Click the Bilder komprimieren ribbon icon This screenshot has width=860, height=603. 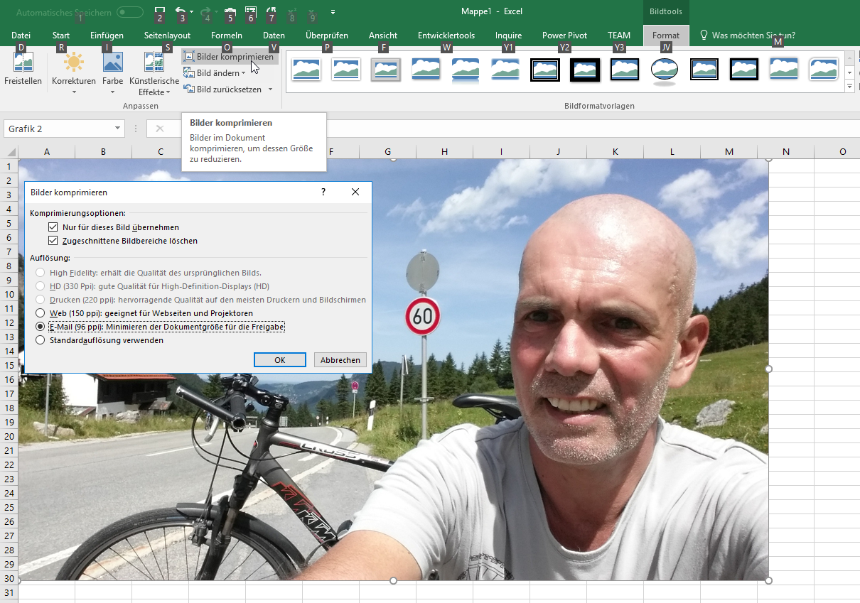189,57
